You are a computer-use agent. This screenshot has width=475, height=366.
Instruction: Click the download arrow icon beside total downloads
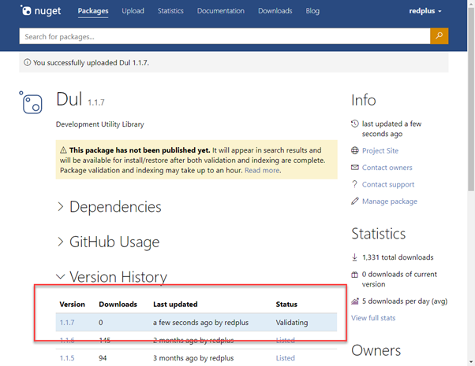tap(355, 257)
